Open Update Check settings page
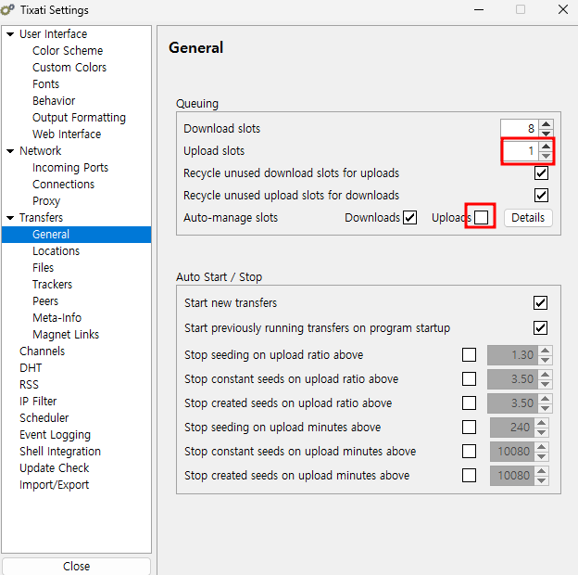Screen dimensions: 578x575 (54, 468)
